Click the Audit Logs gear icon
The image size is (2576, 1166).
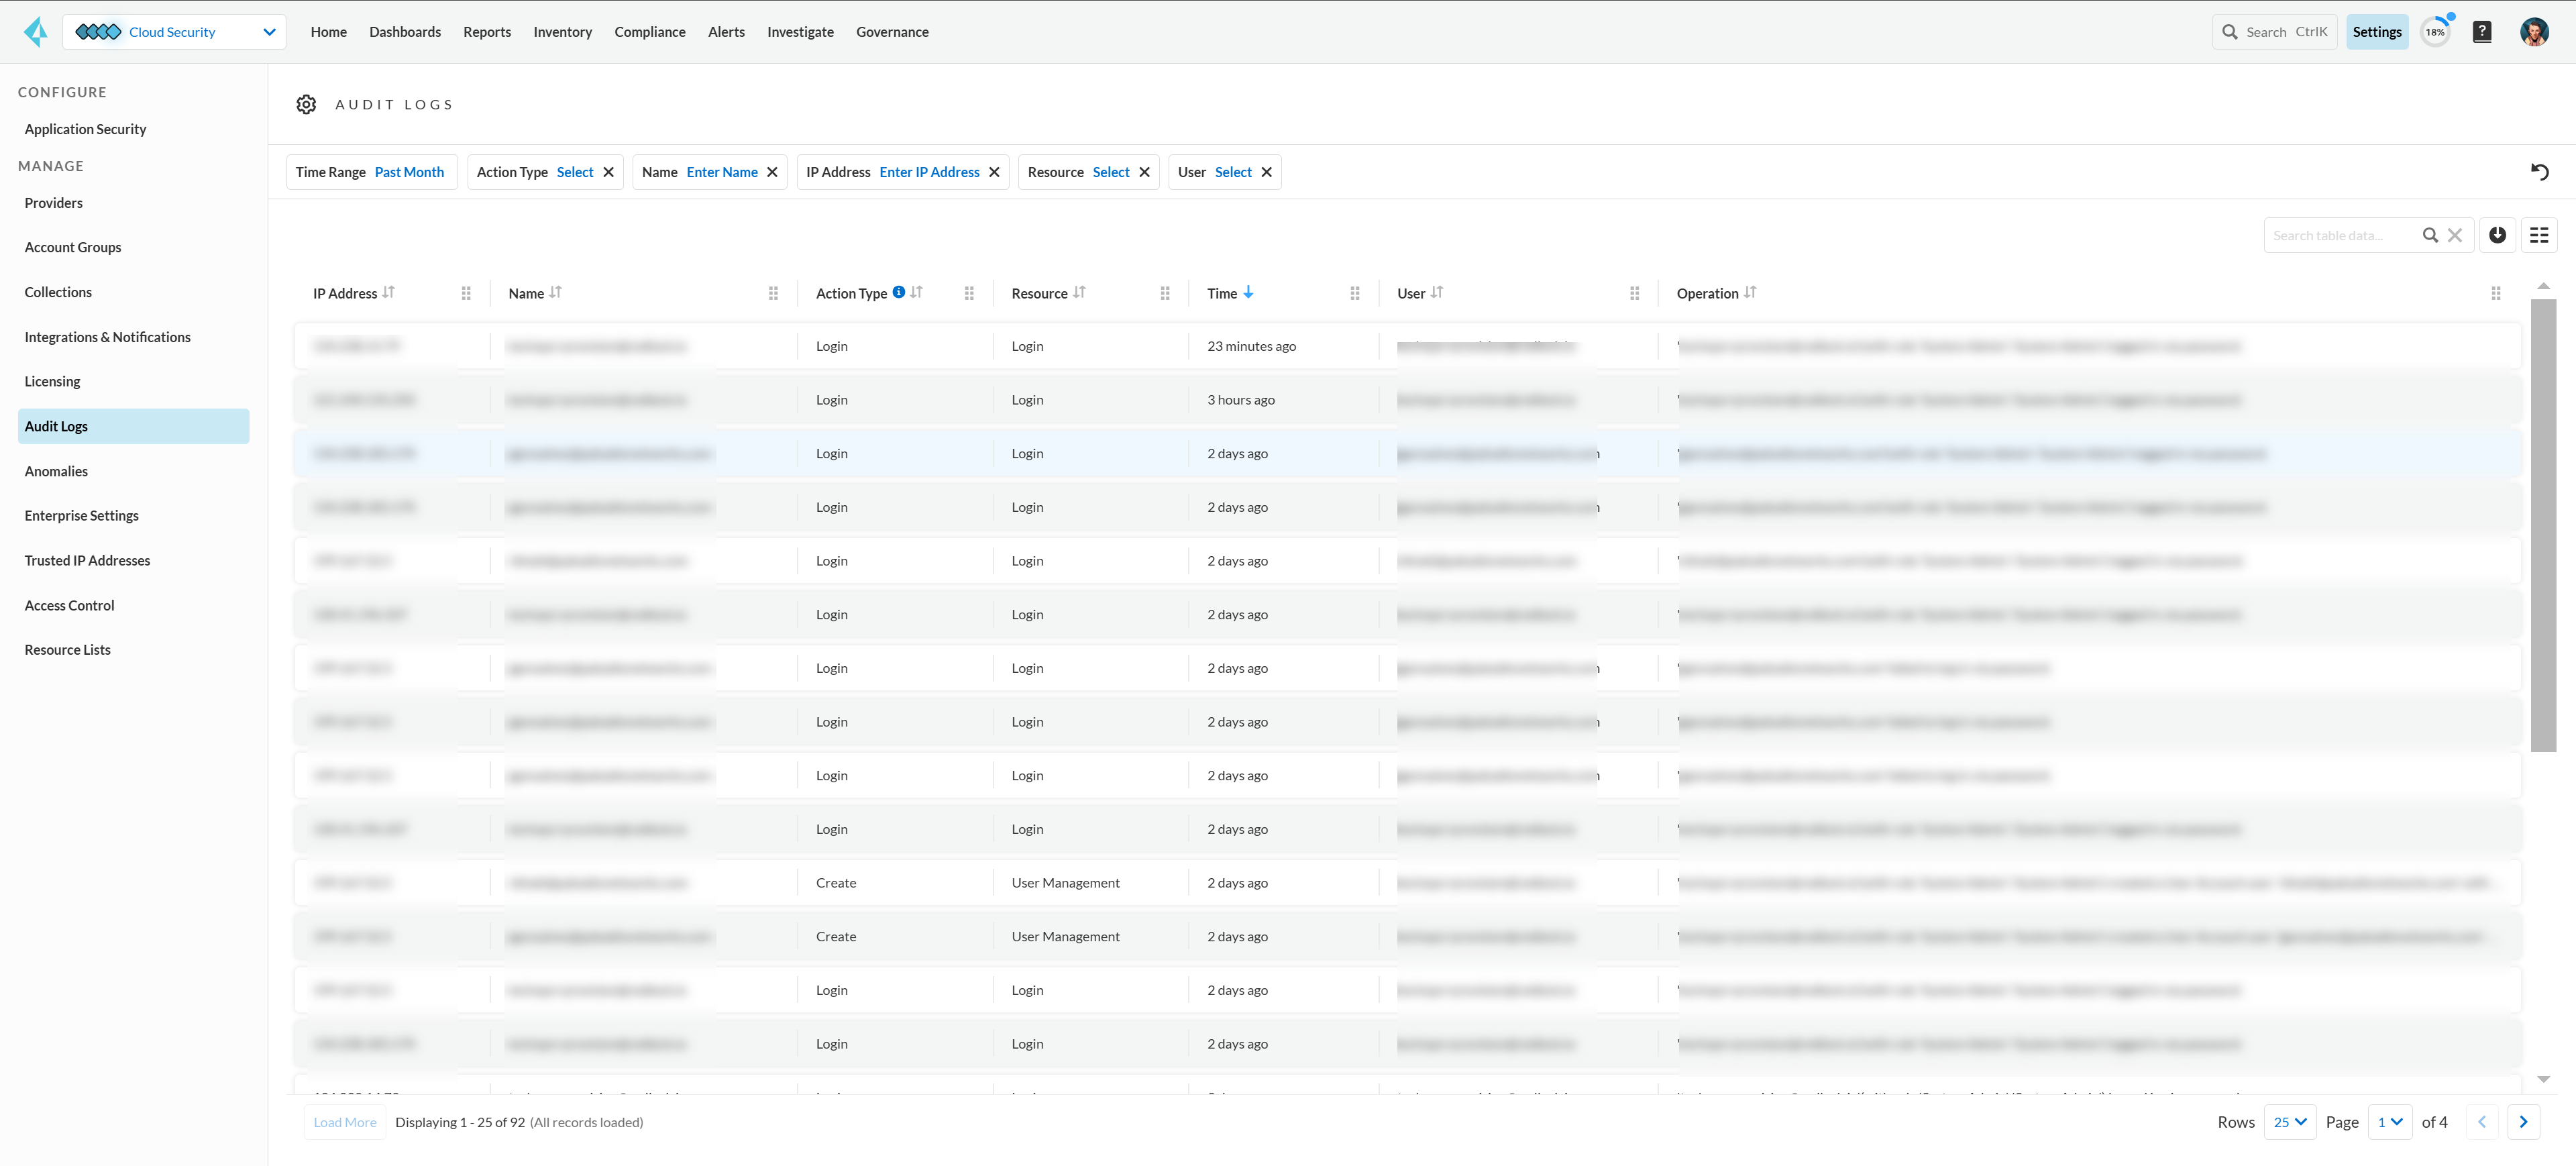pyautogui.click(x=306, y=104)
